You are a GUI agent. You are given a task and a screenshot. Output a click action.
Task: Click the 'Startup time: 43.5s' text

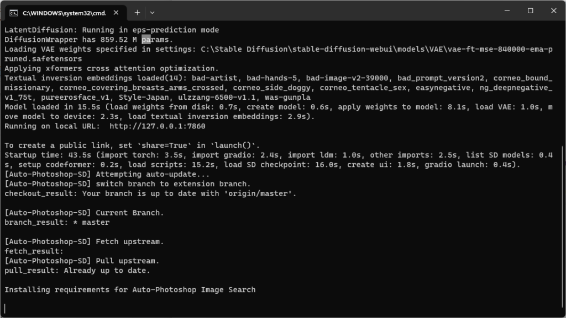point(48,155)
